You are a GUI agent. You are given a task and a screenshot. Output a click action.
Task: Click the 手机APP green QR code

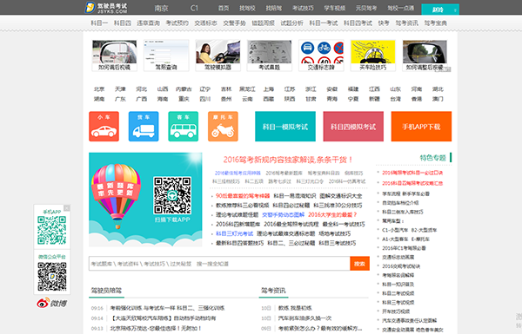click(51, 230)
